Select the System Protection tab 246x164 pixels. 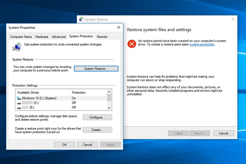click(x=81, y=36)
